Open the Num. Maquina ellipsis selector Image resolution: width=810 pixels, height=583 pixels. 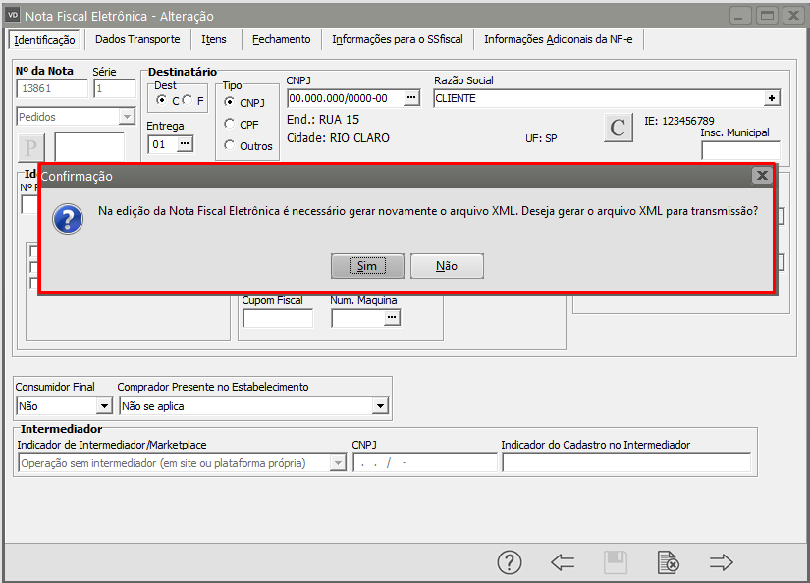tap(391, 318)
